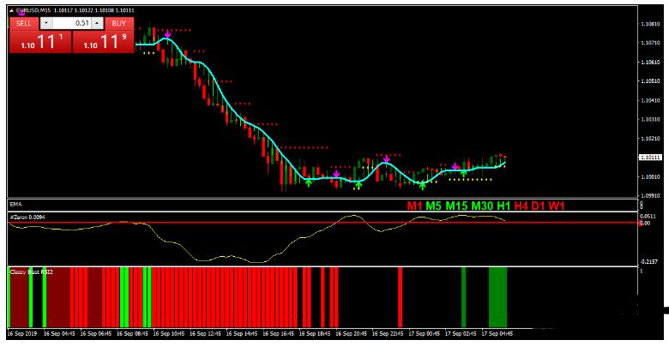Click the -0.2157 Zeron scale value

tap(649, 261)
